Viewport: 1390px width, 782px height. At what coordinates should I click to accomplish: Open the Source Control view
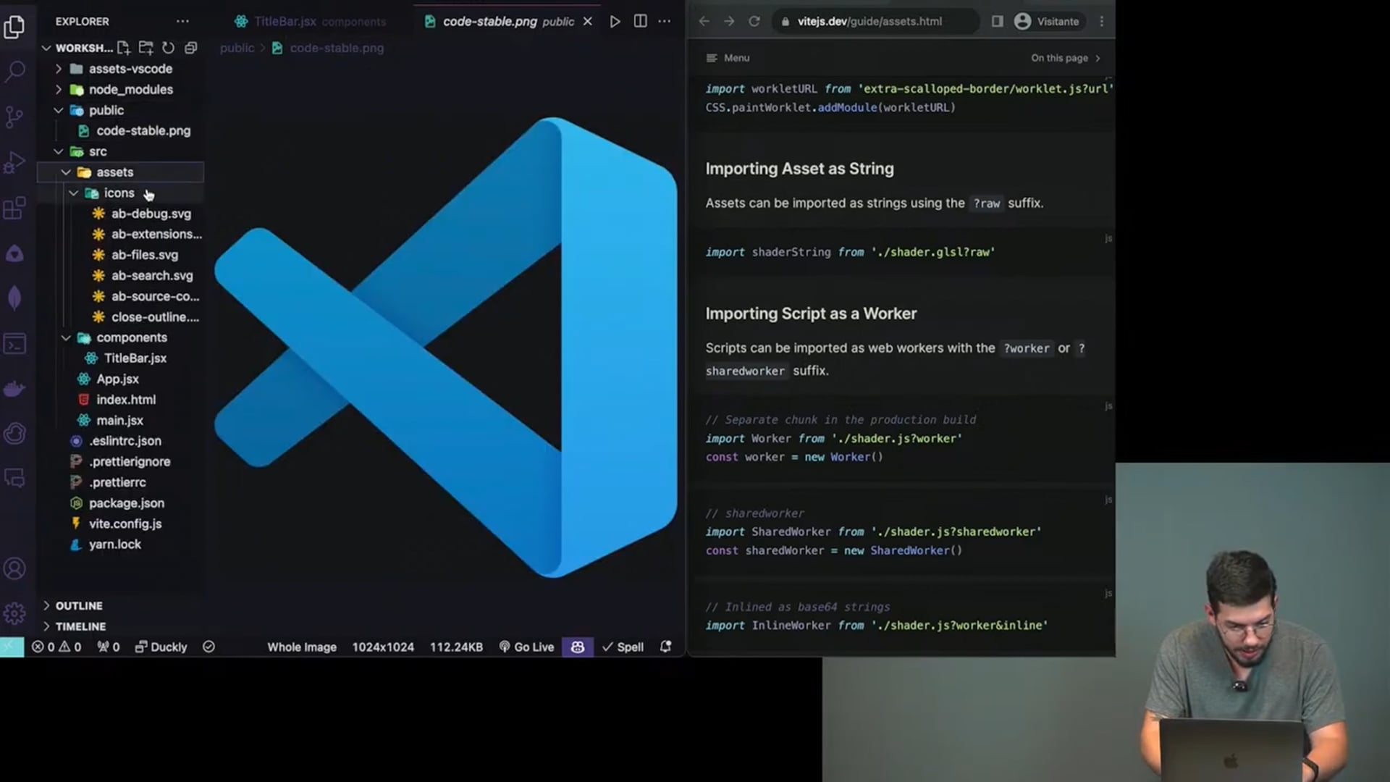click(14, 117)
